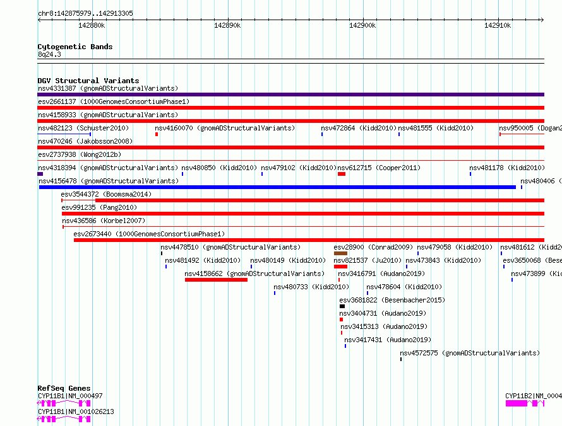This screenshot has width=562, height=426.
Task: Select the magenta CYP11B2 exon block
Action: point(517,403)
